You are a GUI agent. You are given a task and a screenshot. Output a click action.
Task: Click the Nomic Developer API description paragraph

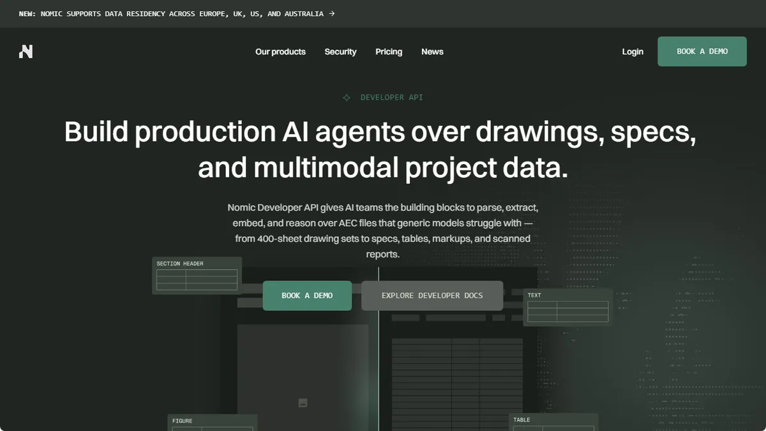(x=383, y=231)
